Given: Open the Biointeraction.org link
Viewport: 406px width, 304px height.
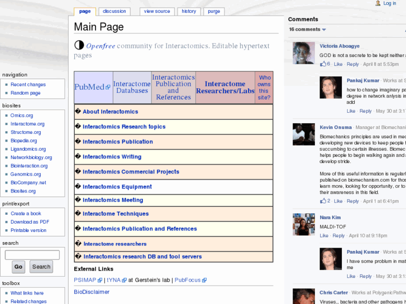Looking at the screenshot, I should coord(29,166).
